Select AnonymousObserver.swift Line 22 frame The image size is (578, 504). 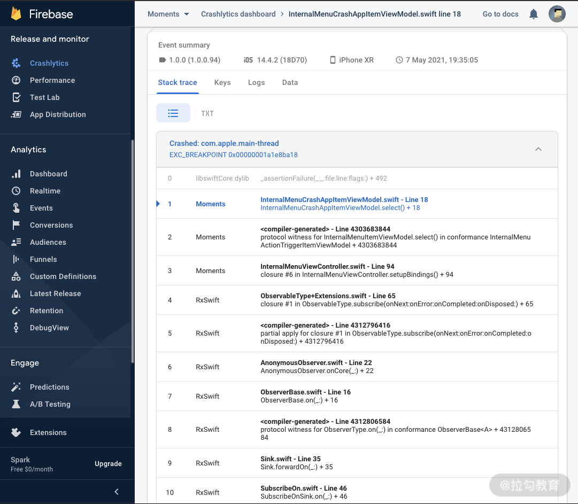[357, 367]
